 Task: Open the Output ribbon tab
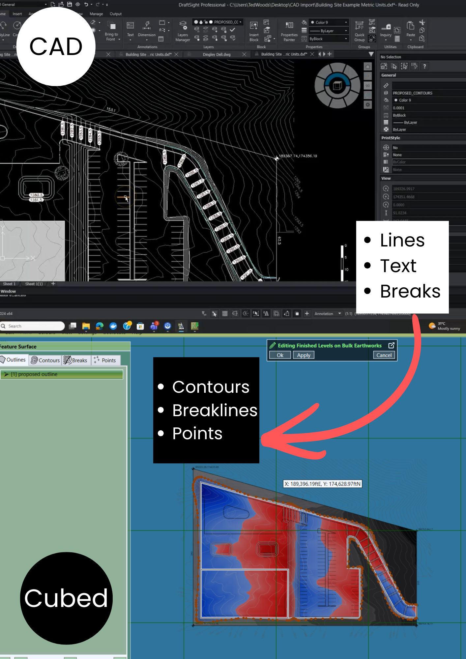tap(116, 14)
